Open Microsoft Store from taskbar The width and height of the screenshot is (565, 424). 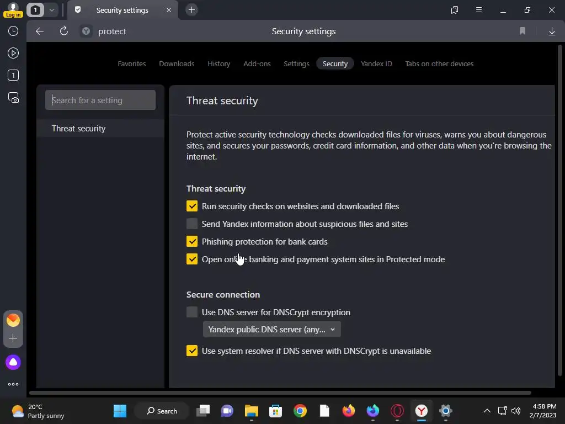(276, 411)
